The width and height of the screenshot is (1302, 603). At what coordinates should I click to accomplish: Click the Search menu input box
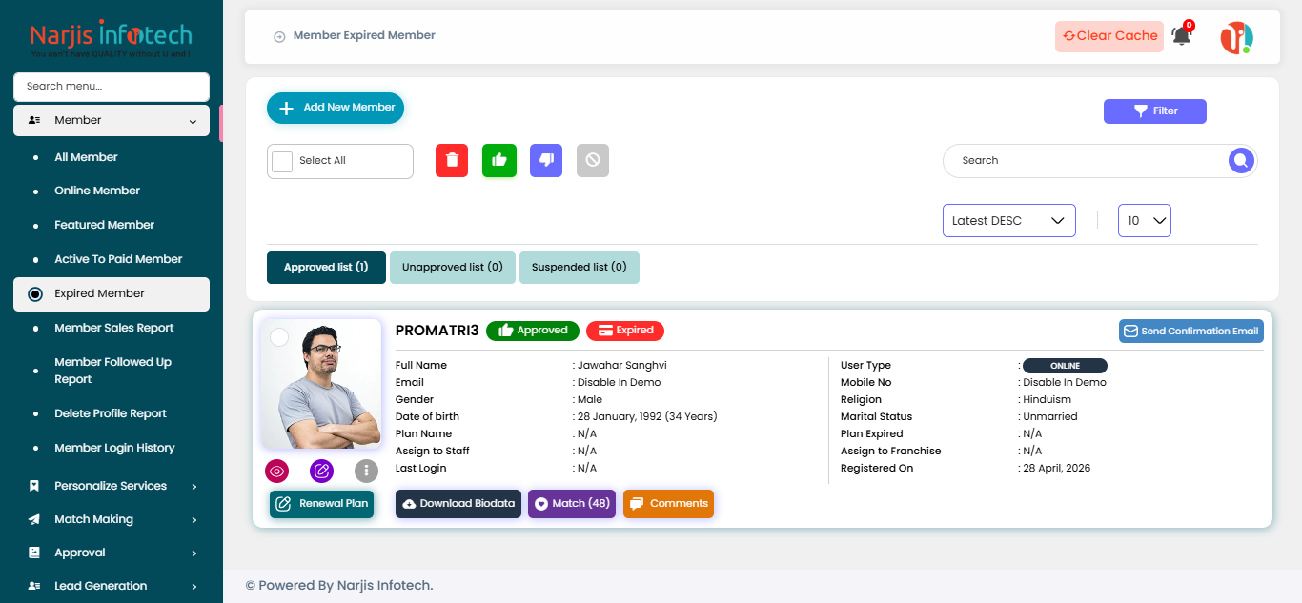tap(112, 87)
